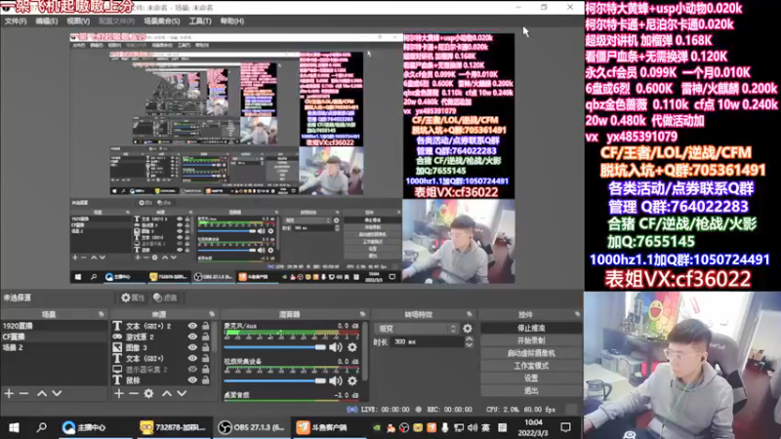
Task: Mute the 麦克风/Aux speaker icon
Action: tap(336, 347)
